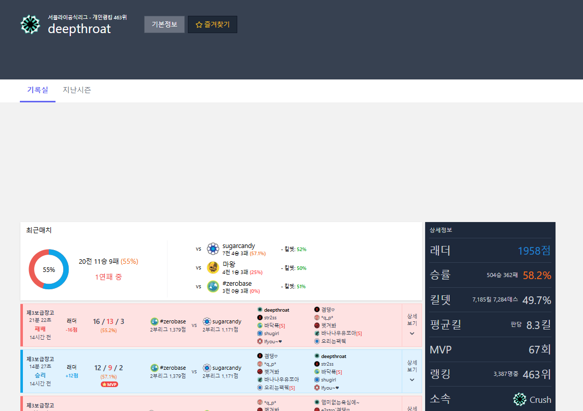Screen dimensions: 583x411
Task: Click sugarcandy clan icon in the 승리 match row
Action: click(207, 368)
